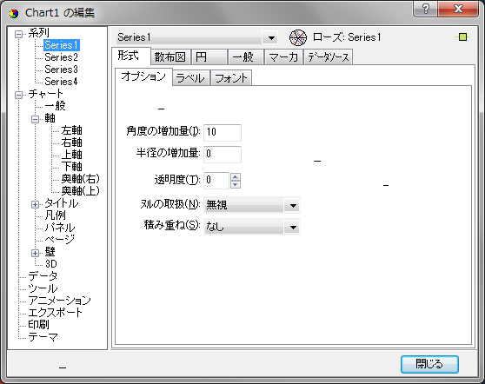The width and height of the screenshot is (485, 384).
Task: Decrease transparency with the down spinner arrow
Action: pos(236,184)
